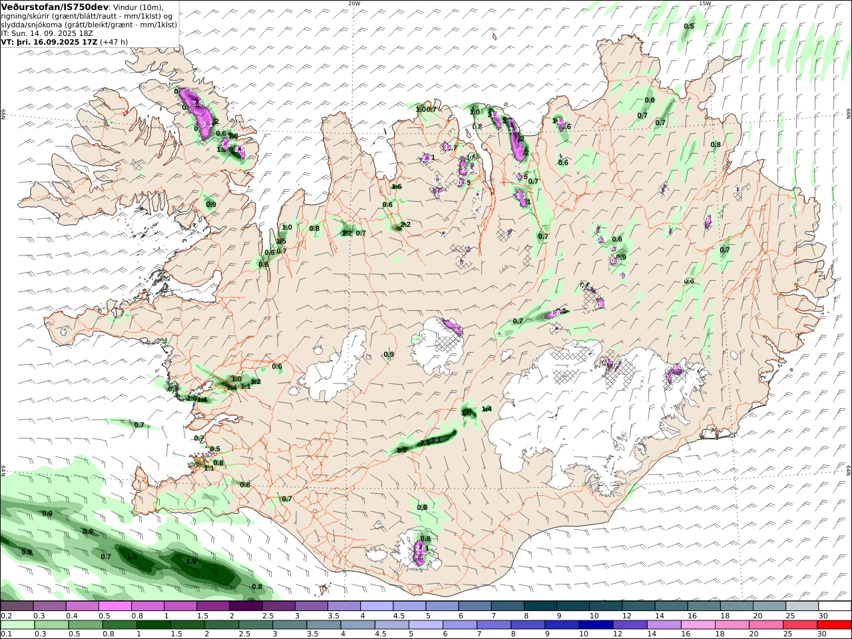Image resolution: width=852 pixels, height=639 pixels.
Task: Click the '20W' longitude label
Action: 354,3
